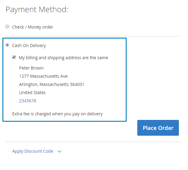Click the 'My billing and shipping address' label

[x=63, y=58]
